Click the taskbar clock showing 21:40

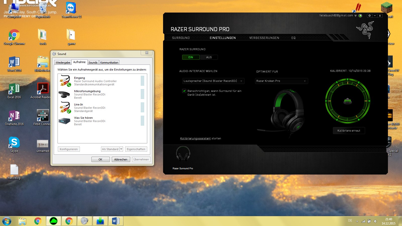point(388,221)
